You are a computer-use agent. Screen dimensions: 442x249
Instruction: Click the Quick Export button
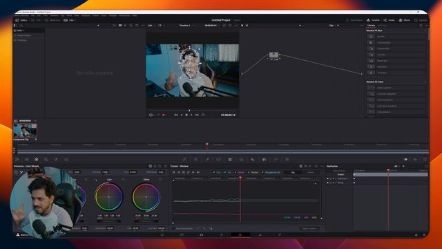354,20
